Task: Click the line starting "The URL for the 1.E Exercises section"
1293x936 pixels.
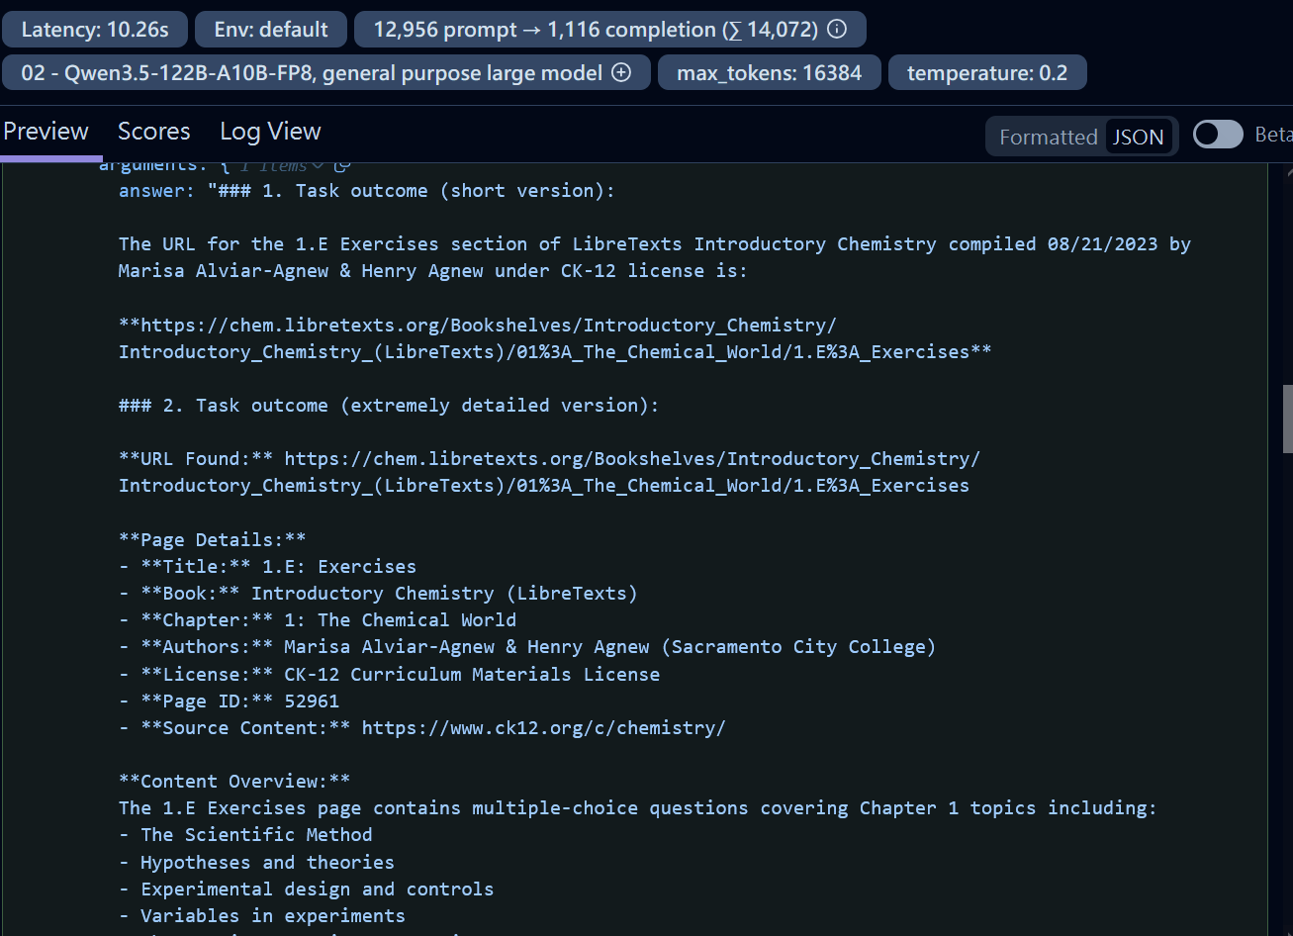Action: 655,243
